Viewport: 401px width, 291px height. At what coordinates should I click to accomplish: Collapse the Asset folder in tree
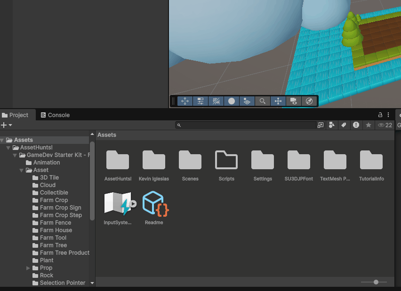point(22,170)
